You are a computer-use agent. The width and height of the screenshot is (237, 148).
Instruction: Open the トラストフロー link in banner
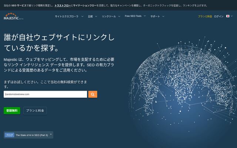point(63,6)
